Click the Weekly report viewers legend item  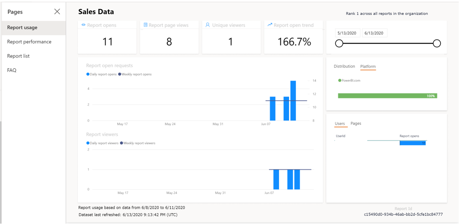tap(137, 143)
